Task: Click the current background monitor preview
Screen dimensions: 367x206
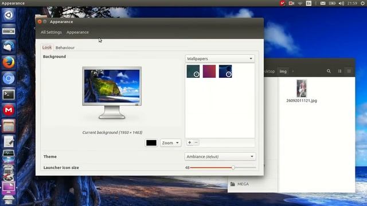Action: point(112,93)
